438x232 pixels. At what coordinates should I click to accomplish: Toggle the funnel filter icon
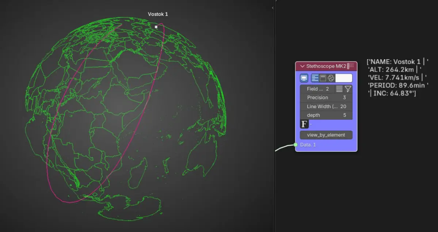(348, 89)
